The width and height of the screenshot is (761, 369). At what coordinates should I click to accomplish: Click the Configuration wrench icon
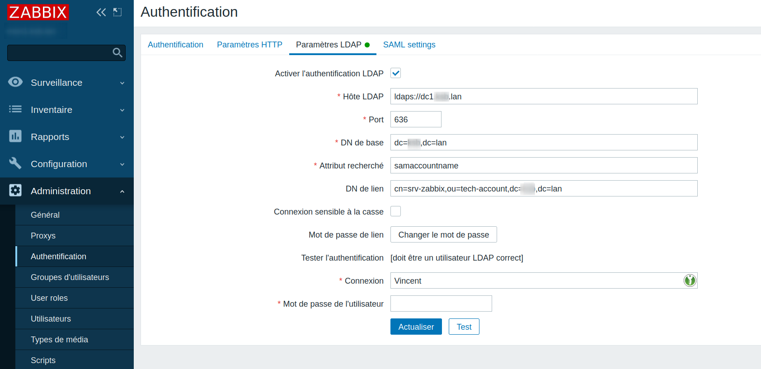point(15,163)
